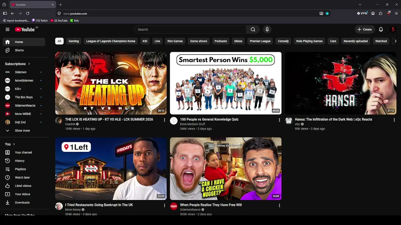This screenshot has height=225, width=401.
Task: Click the site info shield in the address bar
Action: [59, 13]
